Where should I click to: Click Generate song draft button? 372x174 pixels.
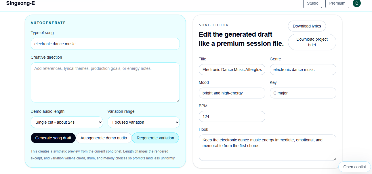[53, 138]
